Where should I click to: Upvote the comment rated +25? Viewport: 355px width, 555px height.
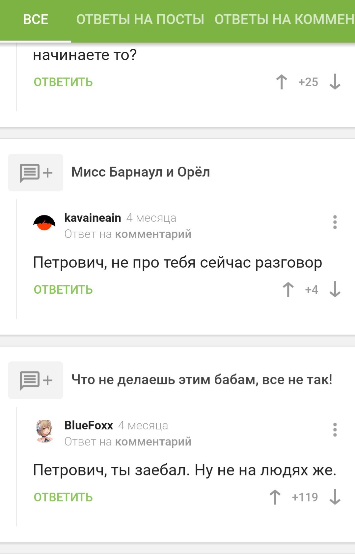[282, 82]
